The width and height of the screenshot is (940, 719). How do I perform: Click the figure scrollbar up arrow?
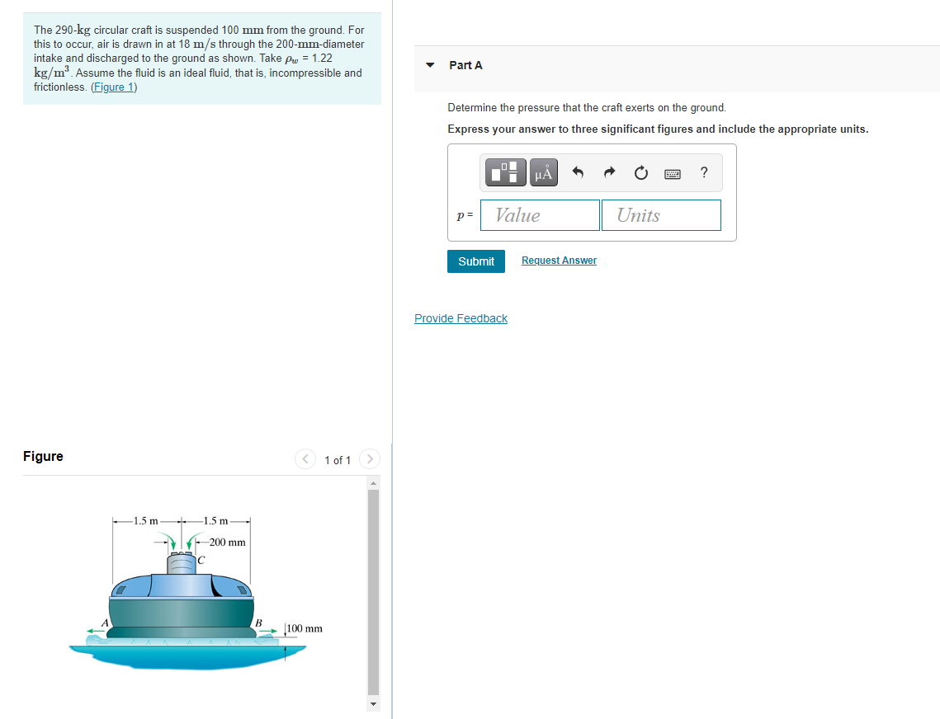[373, 483]
